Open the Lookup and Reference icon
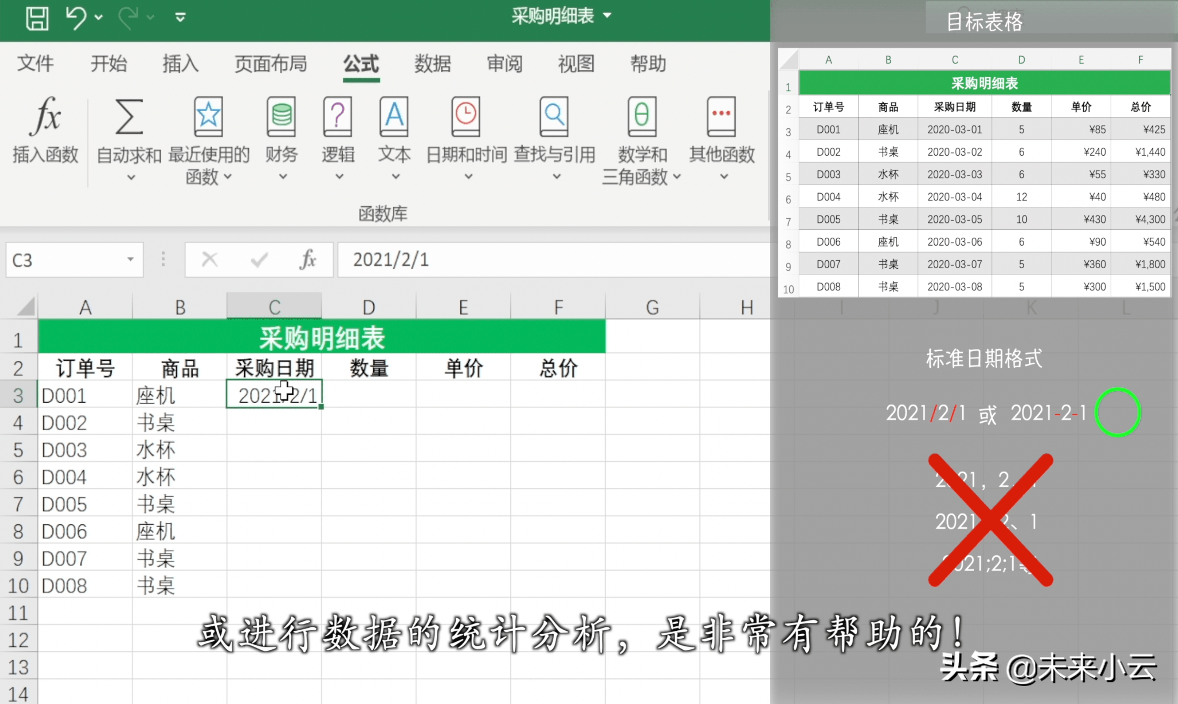1178x704 pixels. (x=554, y=117)
